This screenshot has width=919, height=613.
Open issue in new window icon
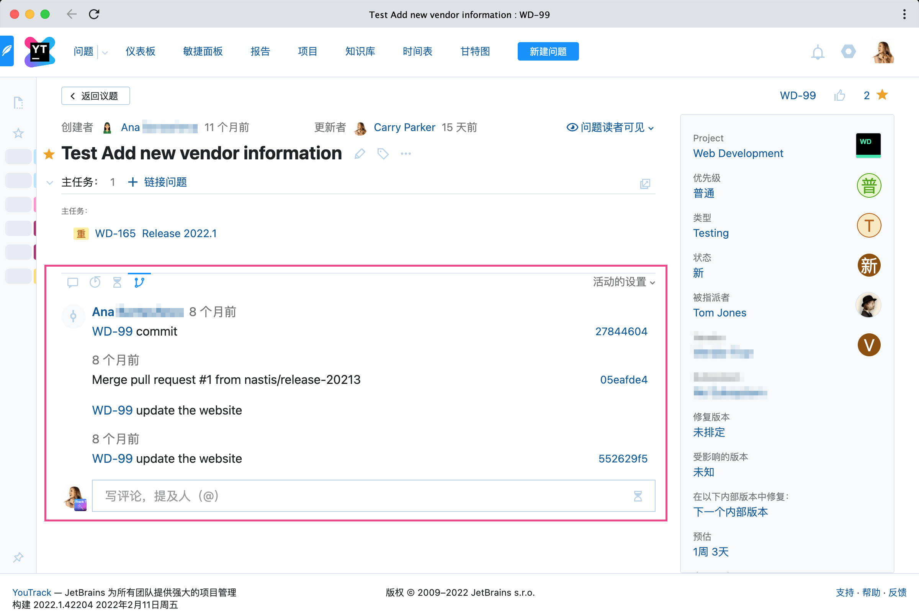pyautogui.click(x=645, y=184)
